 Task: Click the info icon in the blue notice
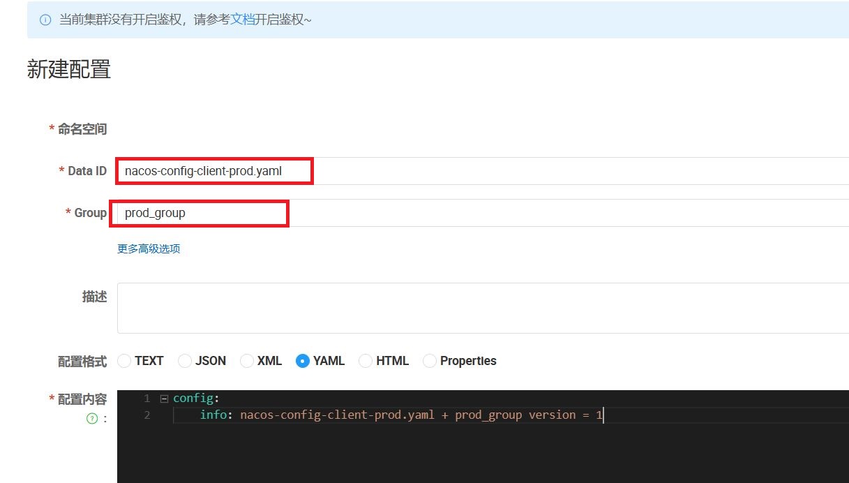(x=45, y=20)
